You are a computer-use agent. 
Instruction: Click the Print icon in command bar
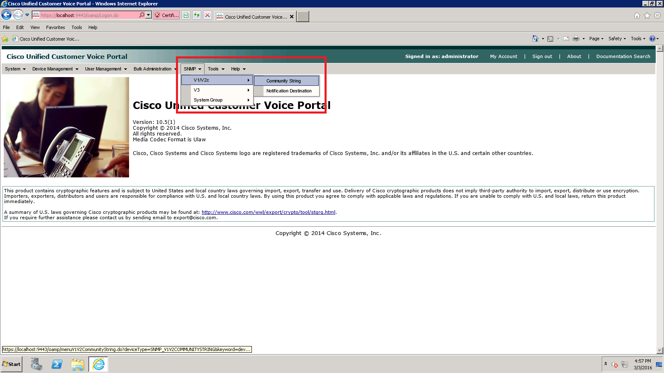pyautogui.click(x=576, y=39)
